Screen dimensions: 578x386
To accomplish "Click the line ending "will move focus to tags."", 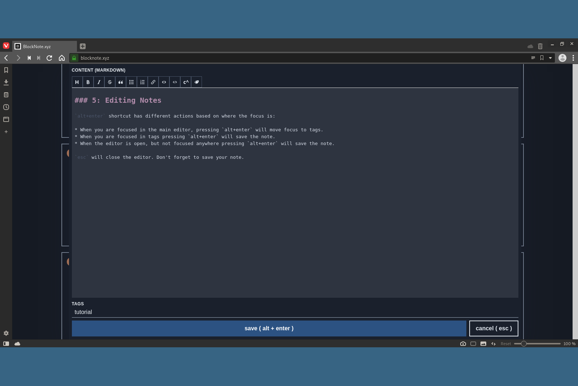I will pyautogui.click(x=199, y=130).
